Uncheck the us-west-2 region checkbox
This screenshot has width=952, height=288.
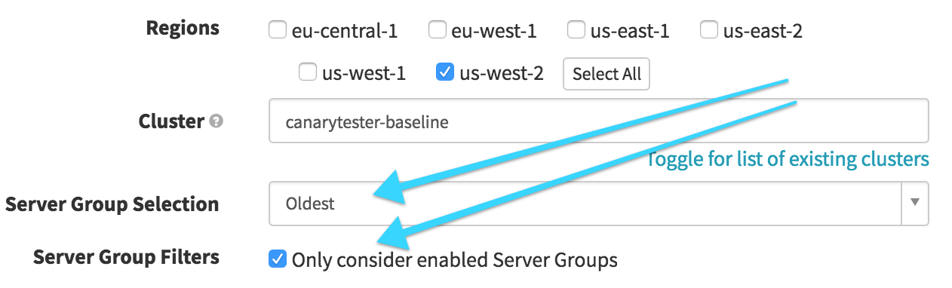444,73
